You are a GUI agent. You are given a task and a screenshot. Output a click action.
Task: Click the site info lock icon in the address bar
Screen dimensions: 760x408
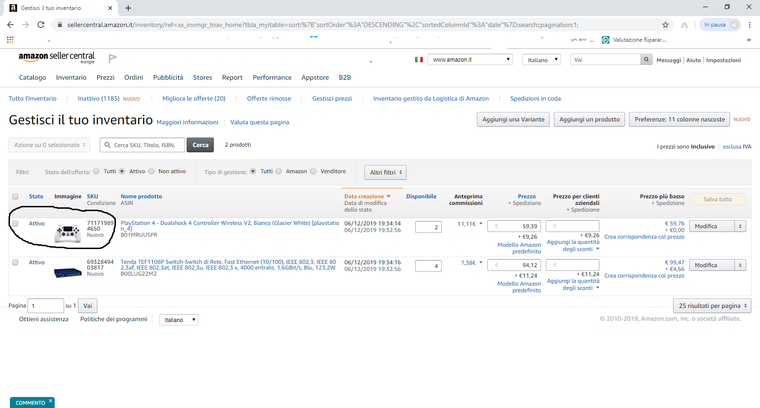(60, 25)
